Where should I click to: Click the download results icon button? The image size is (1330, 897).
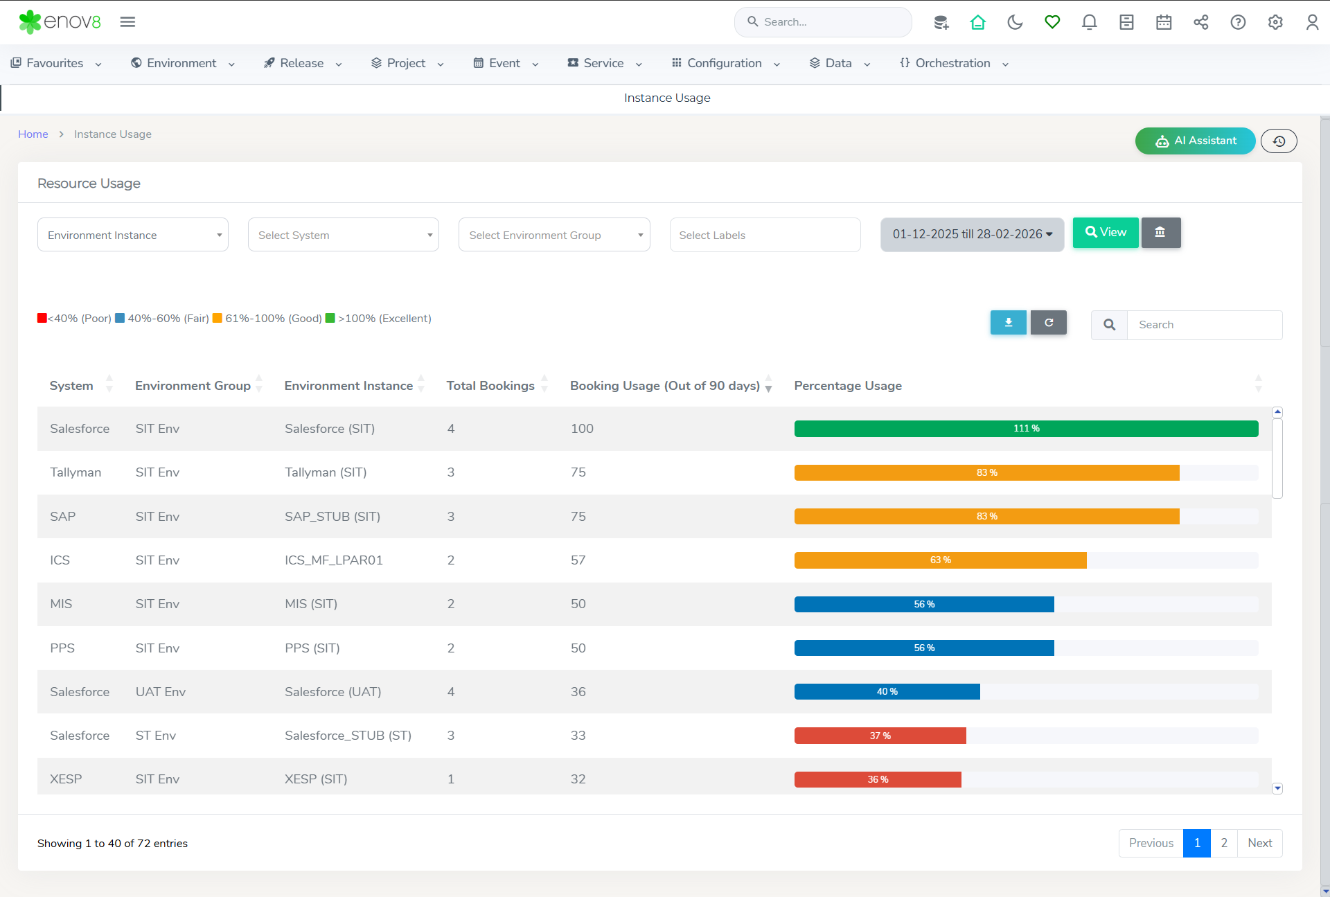pos(1008,323)
